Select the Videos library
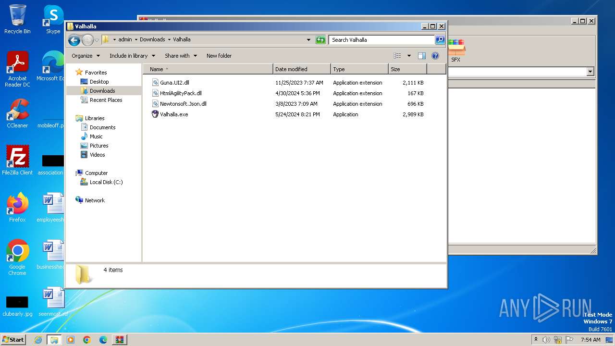The width and height of the screenshot is (615, 346). pos(97,155)
